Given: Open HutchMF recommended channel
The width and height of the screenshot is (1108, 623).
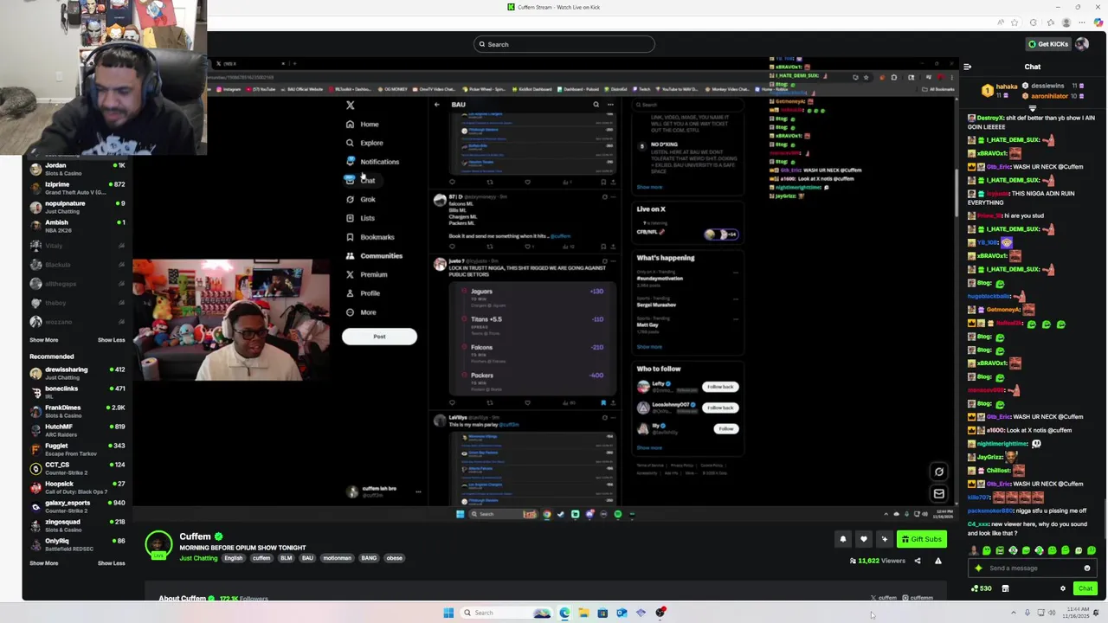Looking at the screenshot, I should point(77,430).
